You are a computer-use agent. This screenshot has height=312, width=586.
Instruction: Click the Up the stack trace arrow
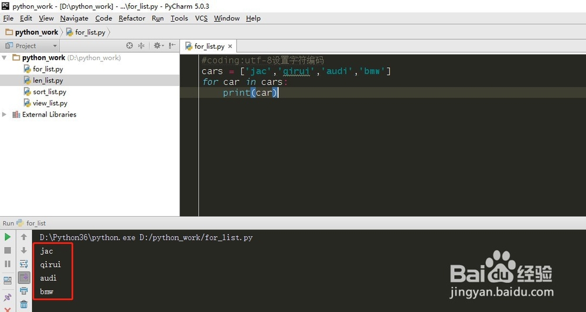pyautogui.click(x=24, y=237)
